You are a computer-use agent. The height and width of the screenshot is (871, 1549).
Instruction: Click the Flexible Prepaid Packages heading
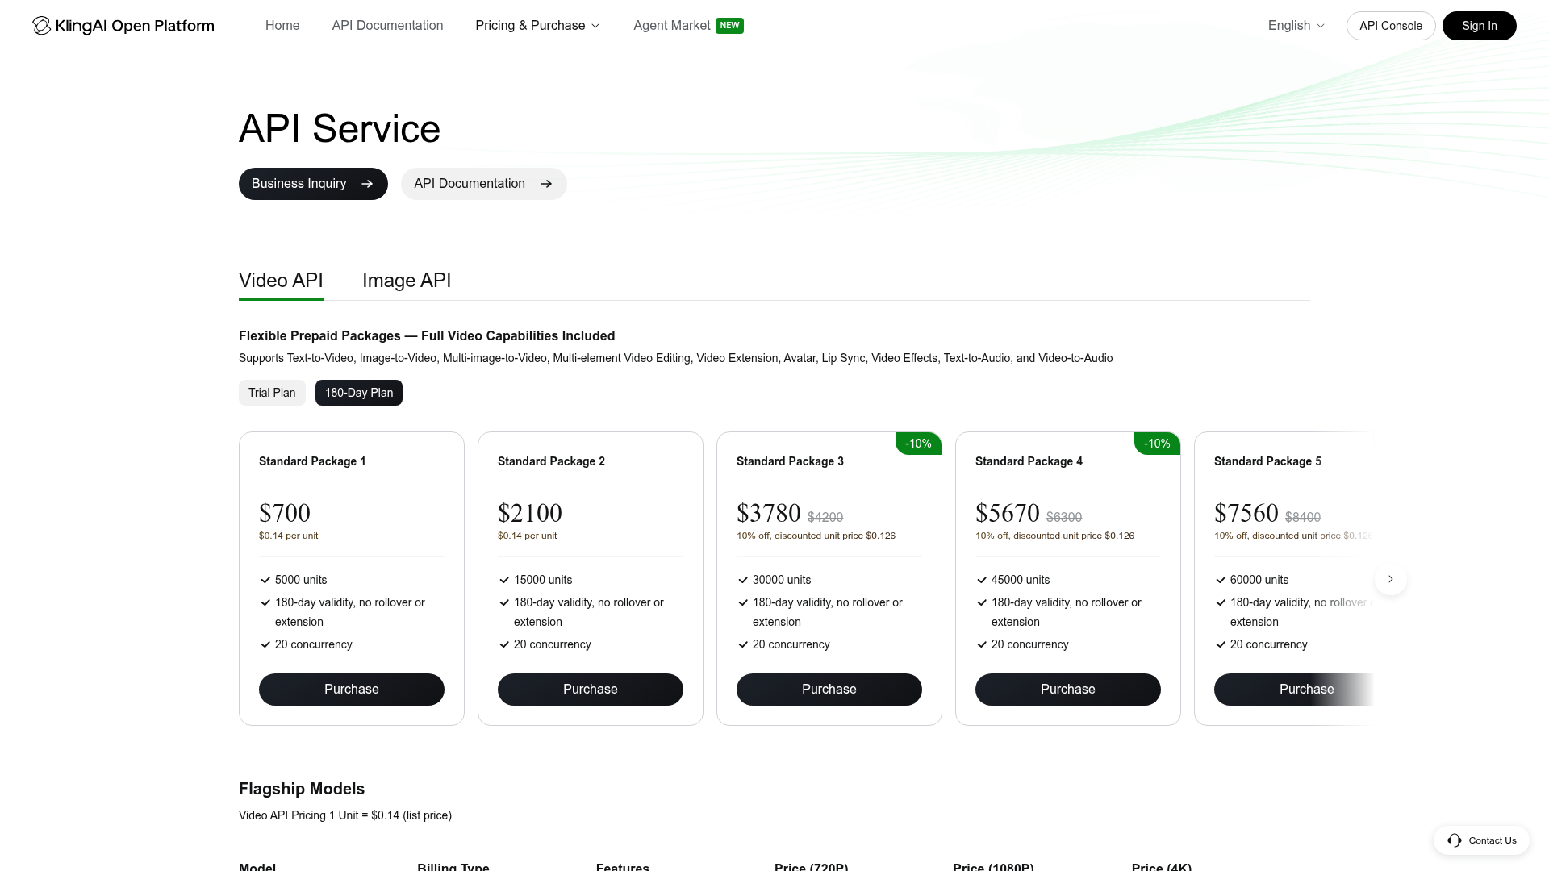(427, 335)
